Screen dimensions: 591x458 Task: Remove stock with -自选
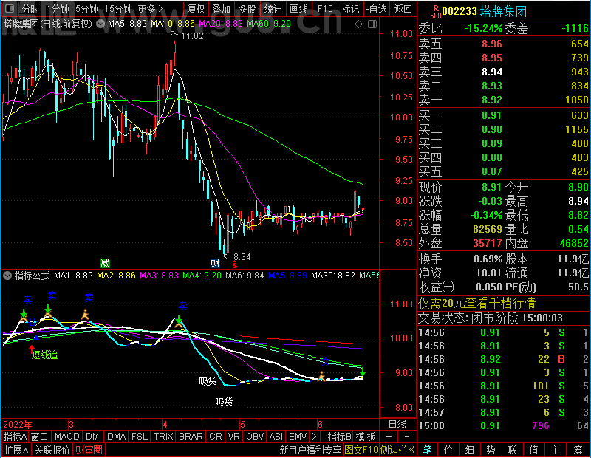click(x=376, y=9)
